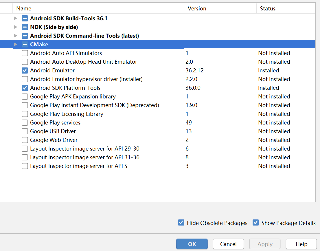Check Layout Inspector image server for API S

point(25,166)
